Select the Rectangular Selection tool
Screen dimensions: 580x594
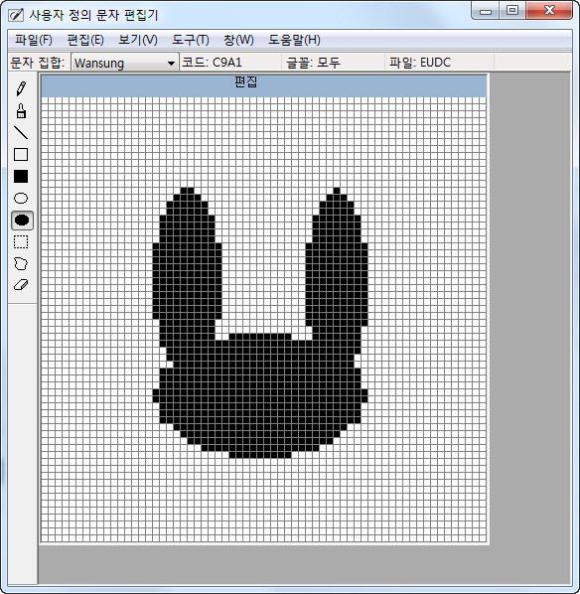(21, 241)
